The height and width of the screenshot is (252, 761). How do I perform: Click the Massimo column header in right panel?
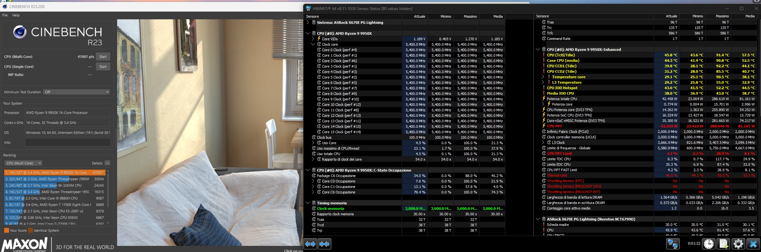[718, 16]
